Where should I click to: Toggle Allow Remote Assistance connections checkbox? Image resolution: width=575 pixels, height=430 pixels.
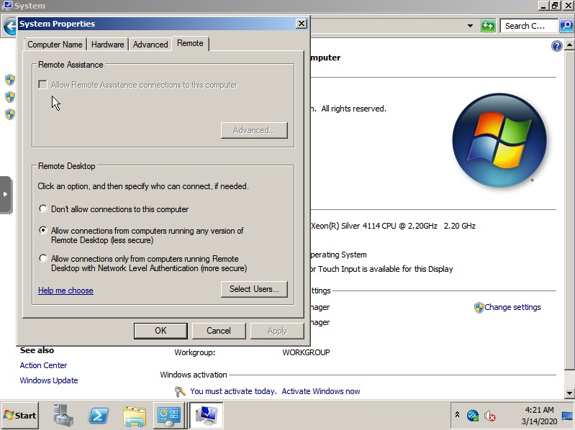point(43,85)
